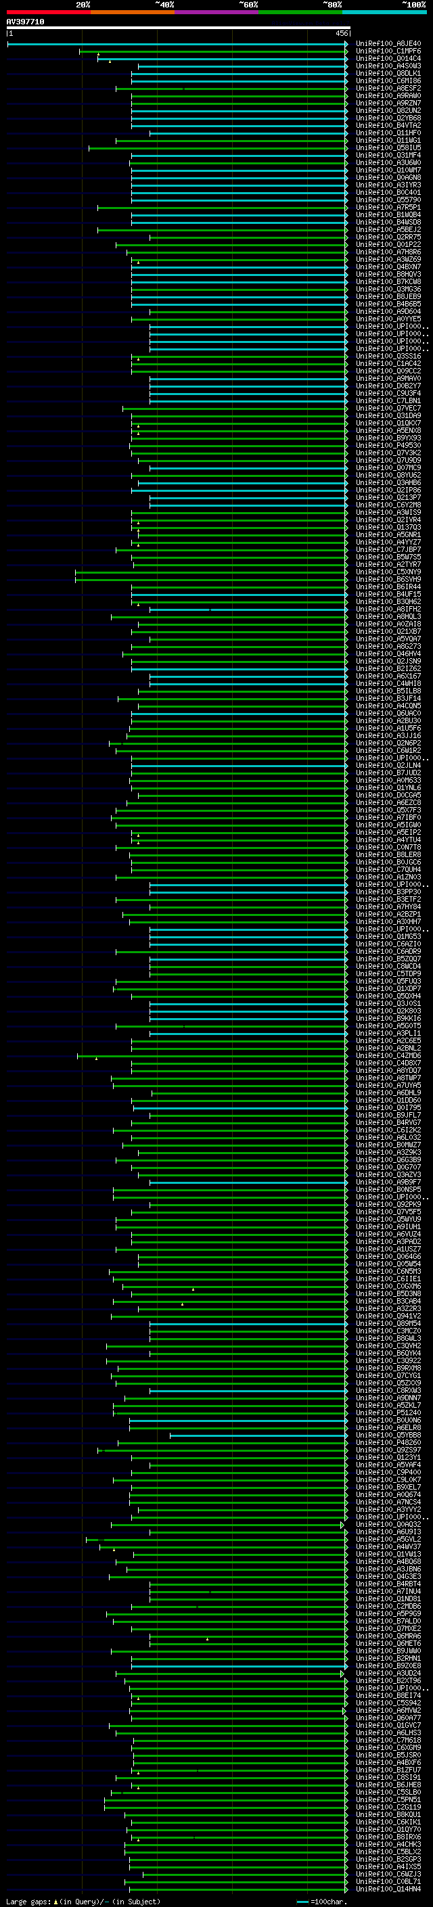This screenshot has height=1907, width=433.
Task: Select label UniRef100_Q5X7F3
Action: pyautogui.click(x=388, y=810)
